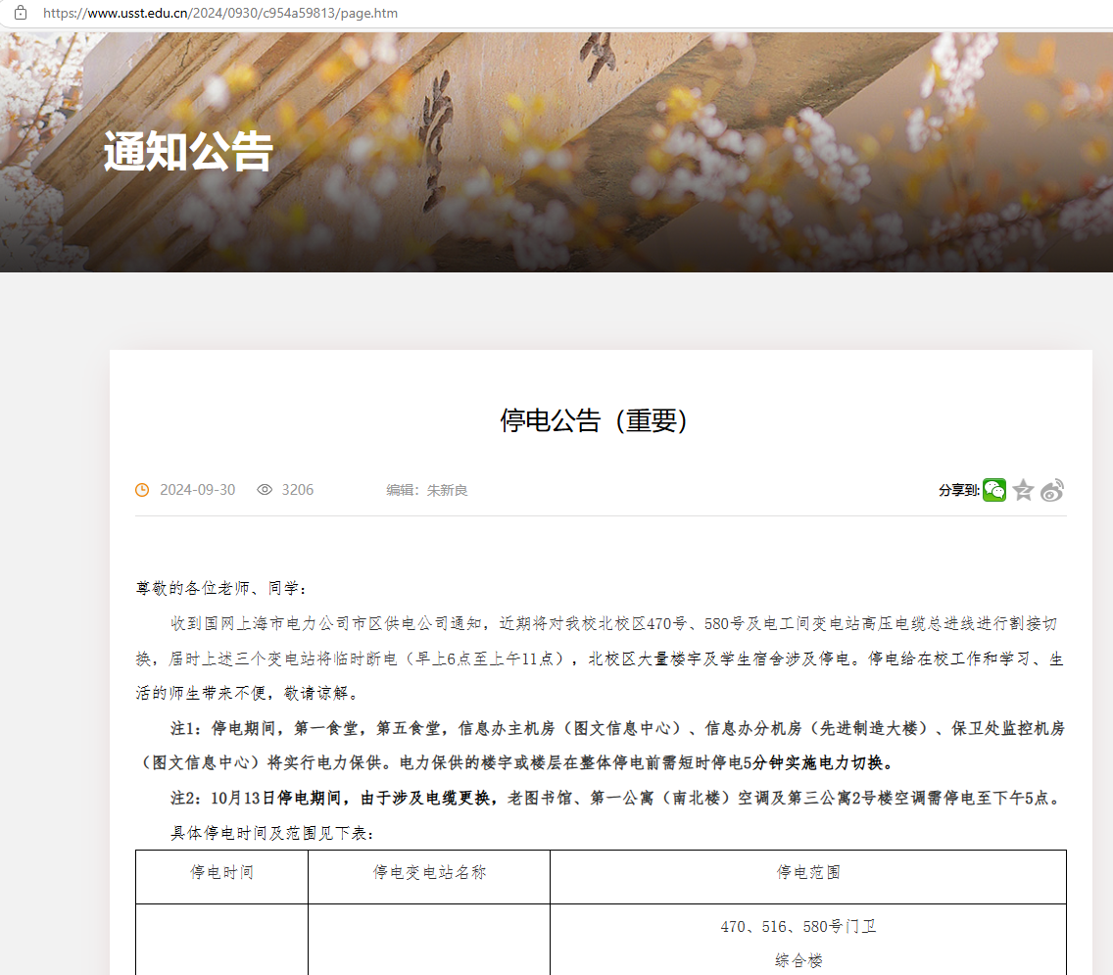Click the 分享到 label
Viewport: 1113px width, 975px height.
point(958,490)
